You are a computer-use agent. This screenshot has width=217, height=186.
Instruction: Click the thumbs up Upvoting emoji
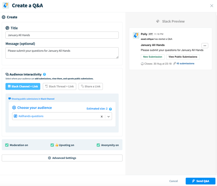point(57,145)
